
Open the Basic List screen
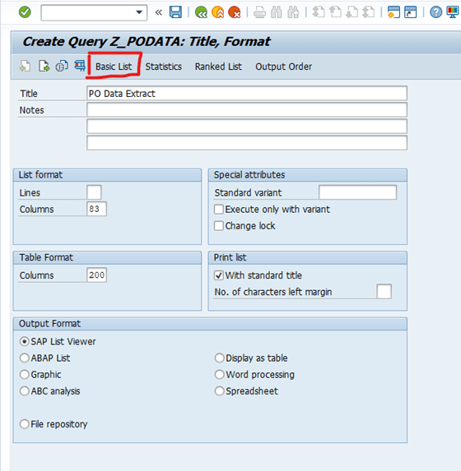pos(114,67)
